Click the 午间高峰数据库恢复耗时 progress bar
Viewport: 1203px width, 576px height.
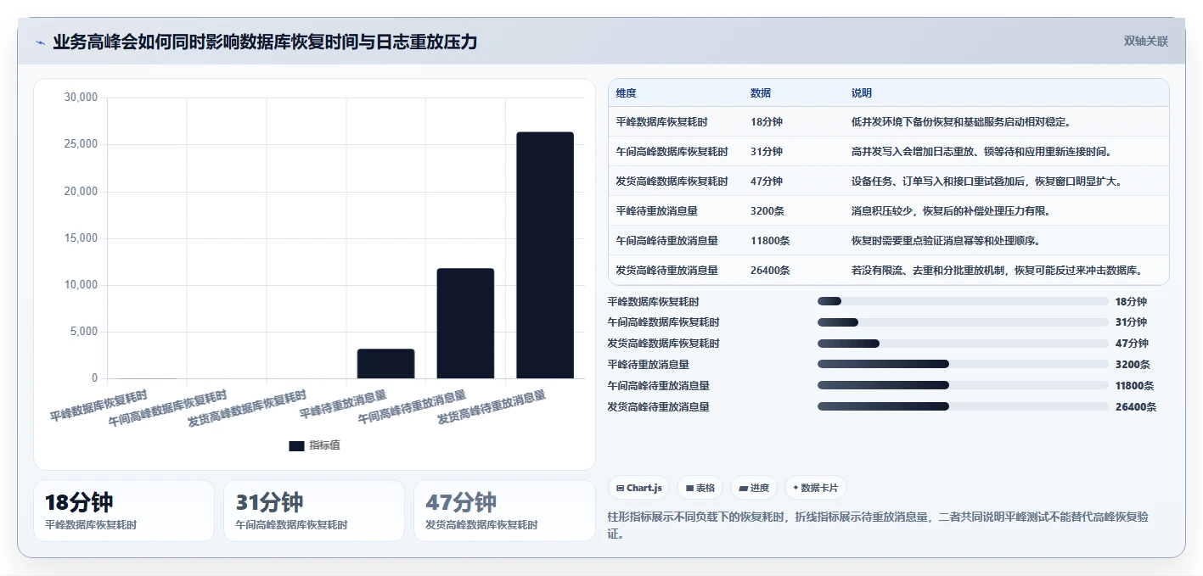click(963, 322)
